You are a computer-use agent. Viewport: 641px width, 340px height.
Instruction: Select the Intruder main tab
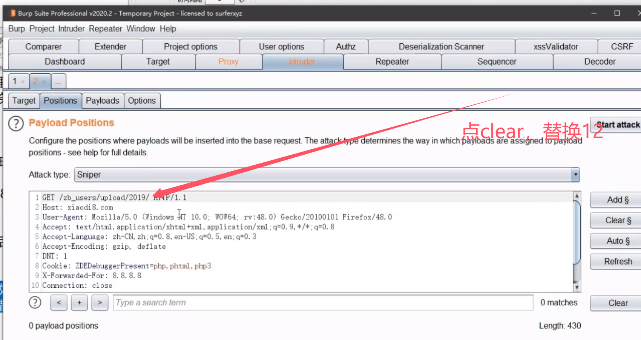coord(302,61)
